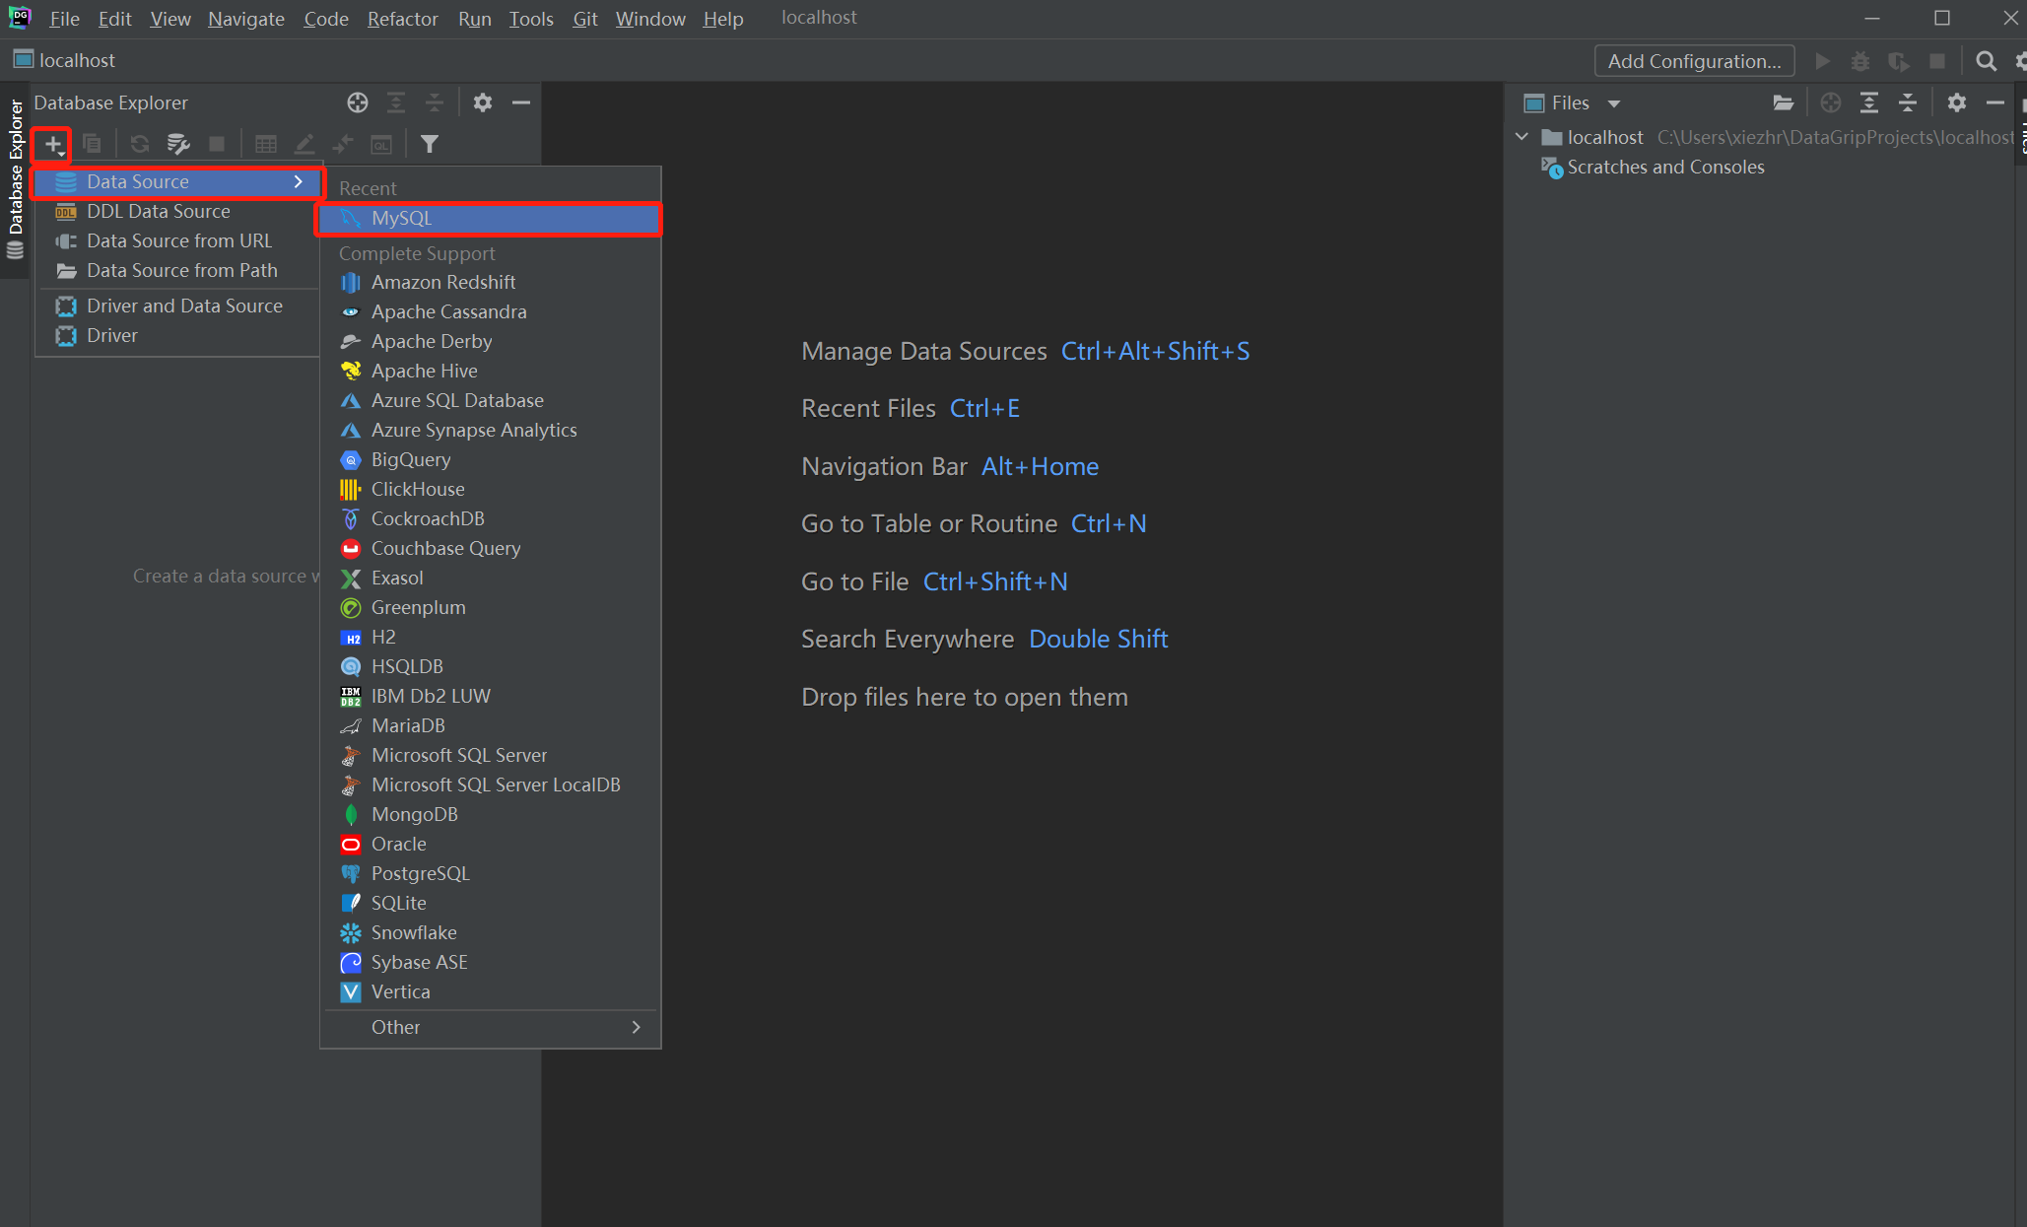
Task: Select the Driver menu entry
Action: point(177,335)
